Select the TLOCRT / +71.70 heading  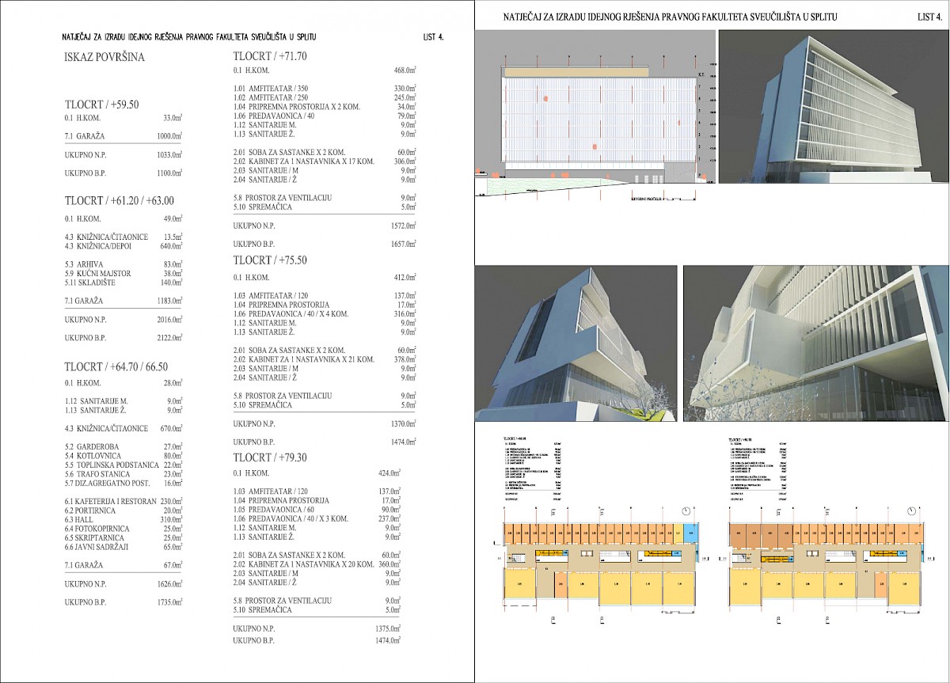click(x=270, y=56)
